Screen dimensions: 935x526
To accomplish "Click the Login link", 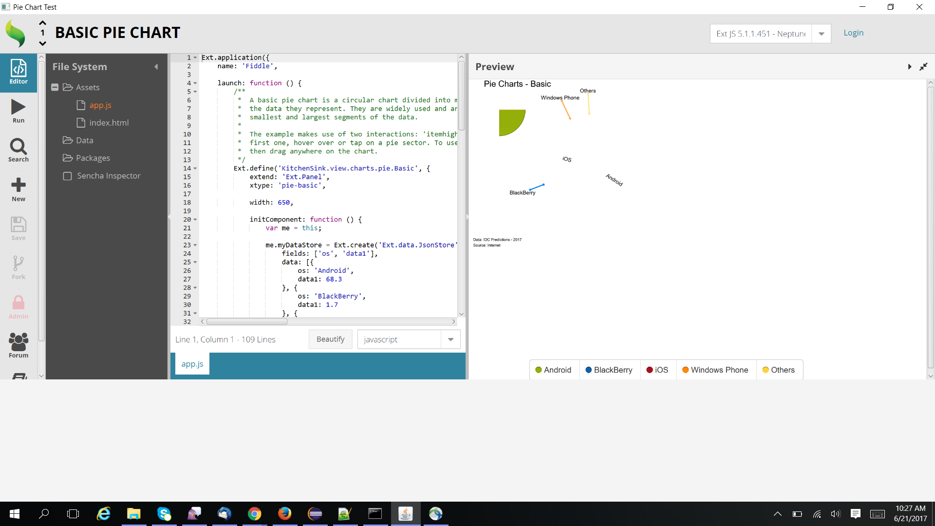I will click(853, 33).
